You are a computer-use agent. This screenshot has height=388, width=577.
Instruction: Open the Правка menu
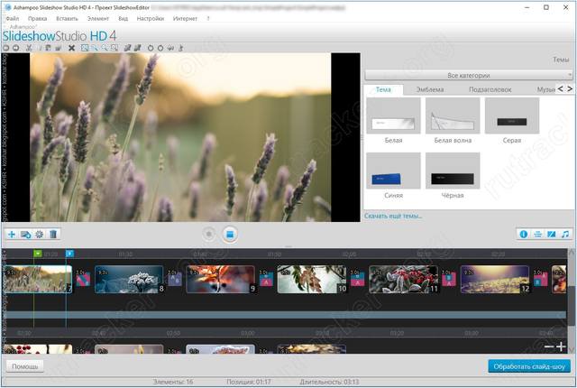click(x=37, y=18)
